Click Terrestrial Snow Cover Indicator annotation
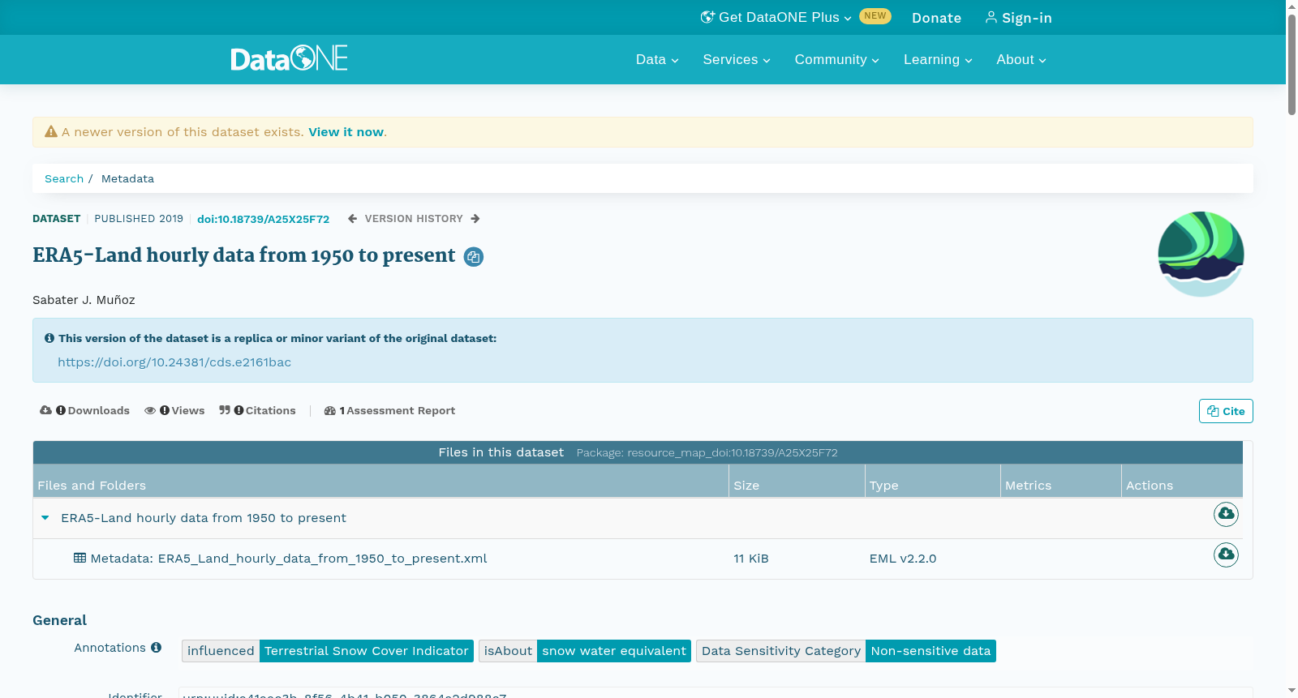The height and width of the screenshot is (698, 1298). click(x=367, y=651)
